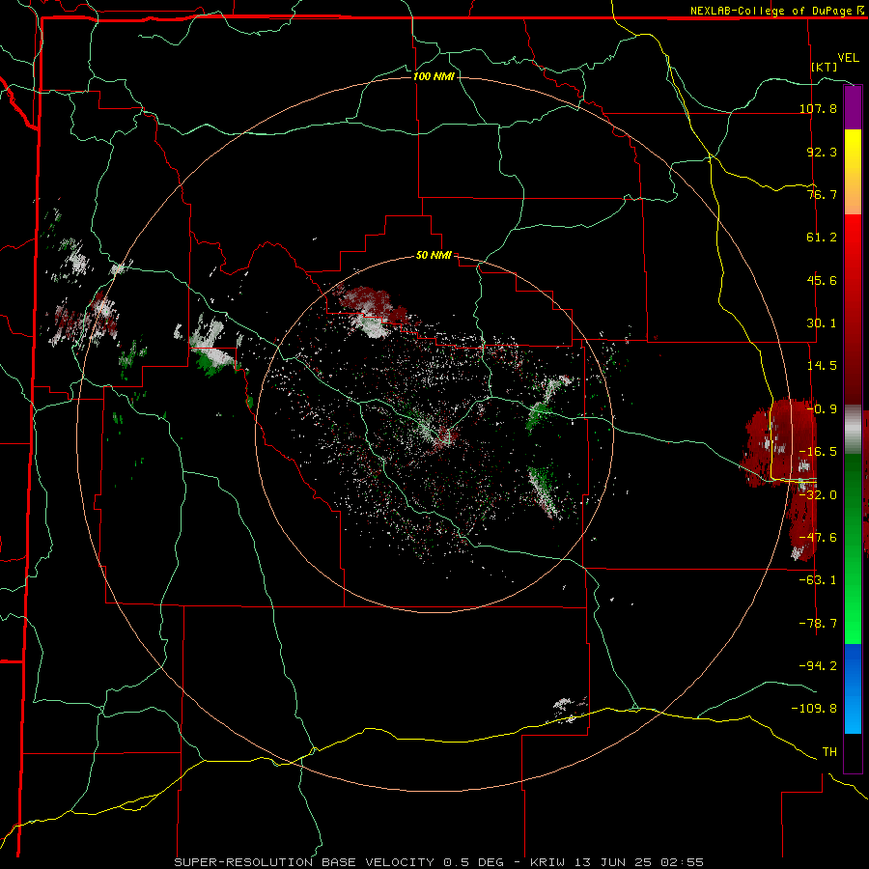Click the -63.1 velocity scale value
Screen dimensions: 869x869
818,580
